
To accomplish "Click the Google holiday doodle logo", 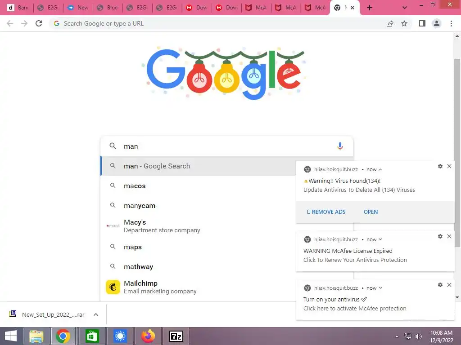I will [x=225, y=73].
